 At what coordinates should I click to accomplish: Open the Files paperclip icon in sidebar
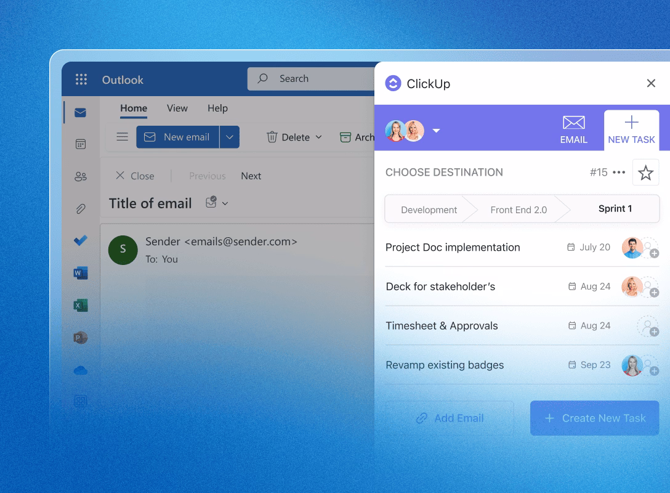click(x=81, y=209)
